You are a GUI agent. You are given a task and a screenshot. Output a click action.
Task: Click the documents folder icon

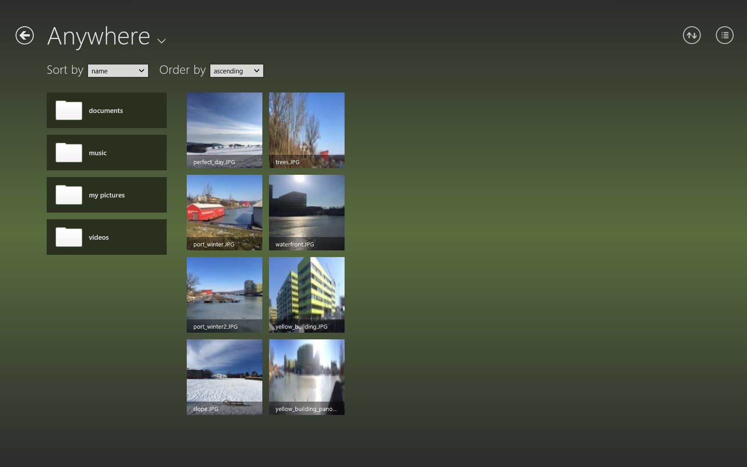68,111
